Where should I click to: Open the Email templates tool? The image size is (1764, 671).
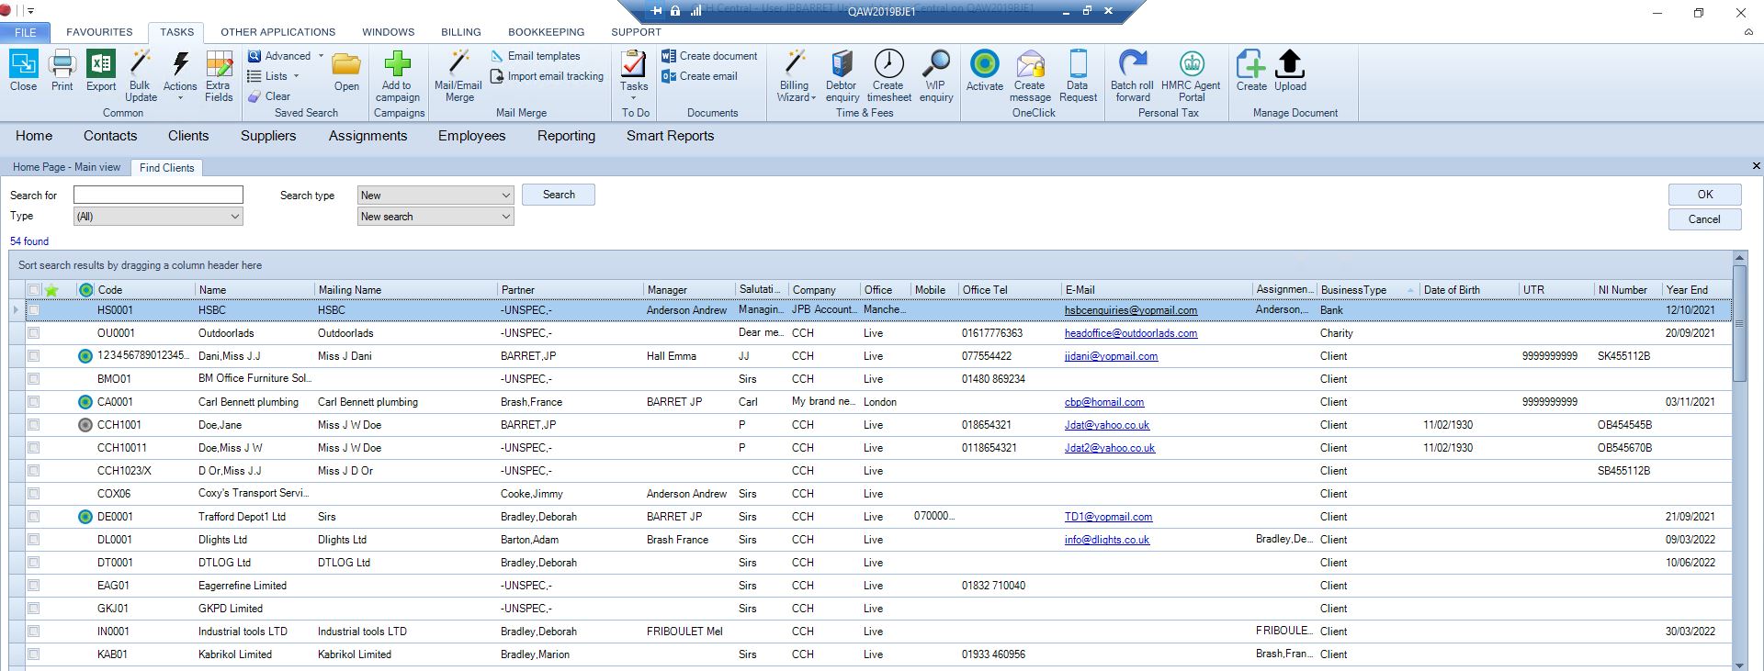(x=535, y=56)
